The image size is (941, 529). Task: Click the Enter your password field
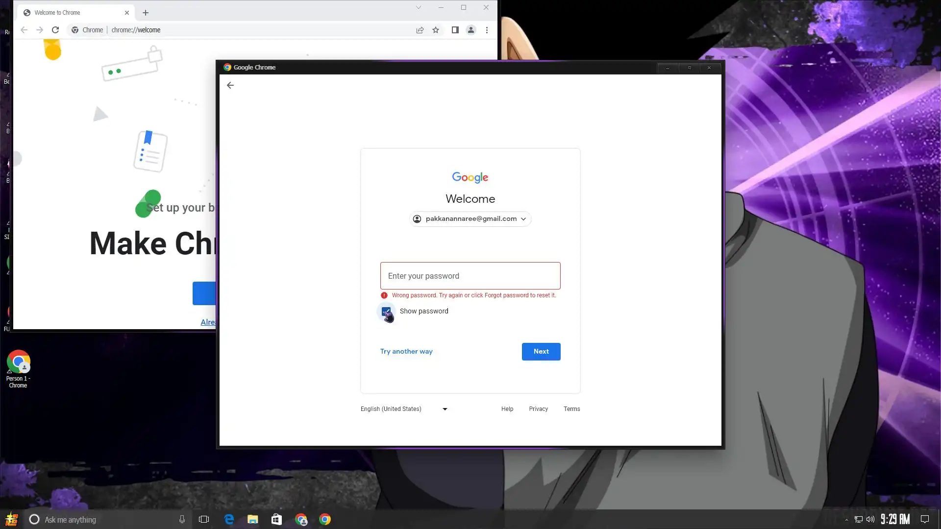click(x=470, y=276)
